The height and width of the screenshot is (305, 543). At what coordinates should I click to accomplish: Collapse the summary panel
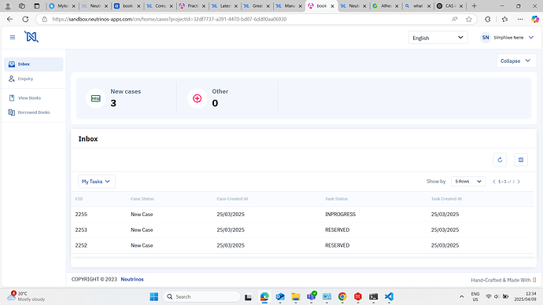coord(516,61)
